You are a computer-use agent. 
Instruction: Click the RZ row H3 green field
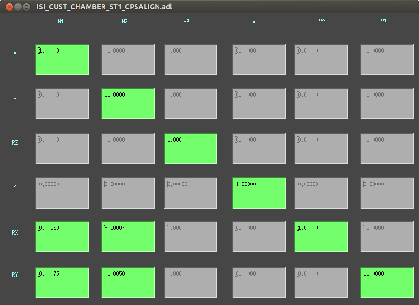pyautogui.click(x=191, y=148)
